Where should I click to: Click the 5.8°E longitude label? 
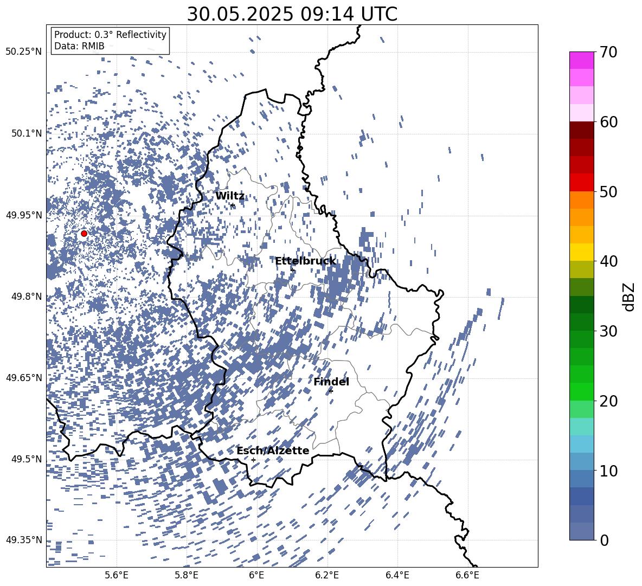click(x=187, y=575)
